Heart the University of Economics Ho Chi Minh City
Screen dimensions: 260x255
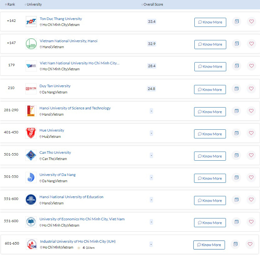click(x=251, y=222)
